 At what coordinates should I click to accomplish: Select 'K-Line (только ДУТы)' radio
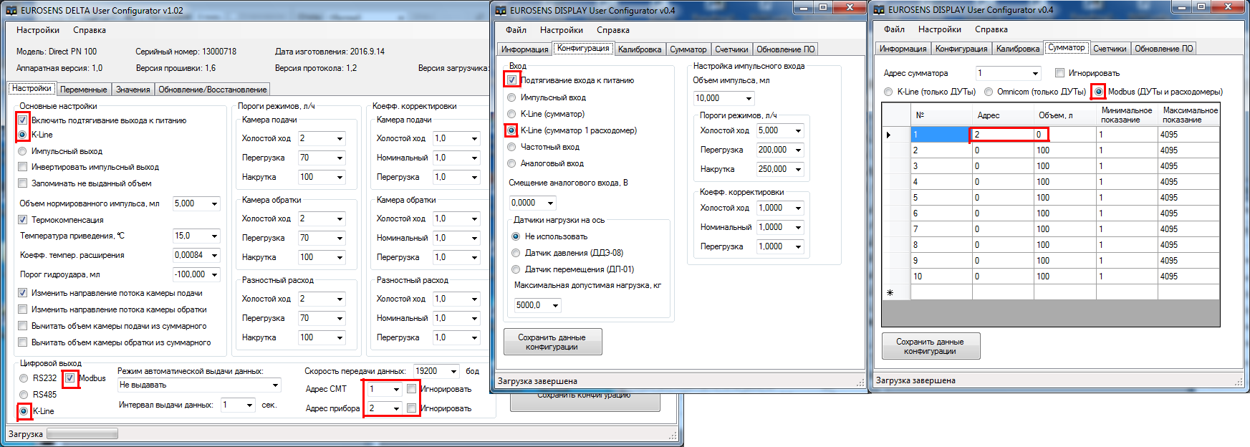(x=888, y=92)
